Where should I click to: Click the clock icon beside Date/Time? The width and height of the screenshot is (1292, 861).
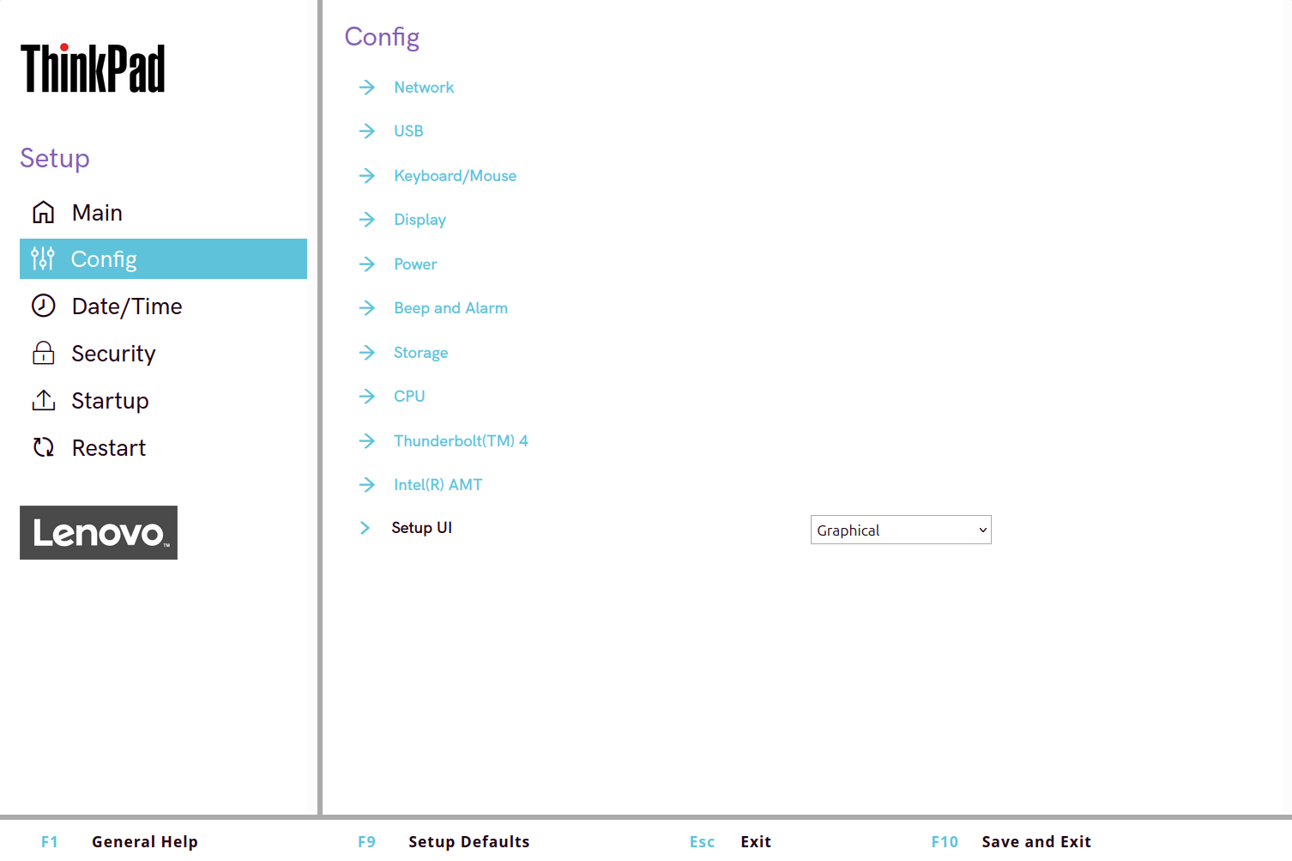[x=43, y=306]
